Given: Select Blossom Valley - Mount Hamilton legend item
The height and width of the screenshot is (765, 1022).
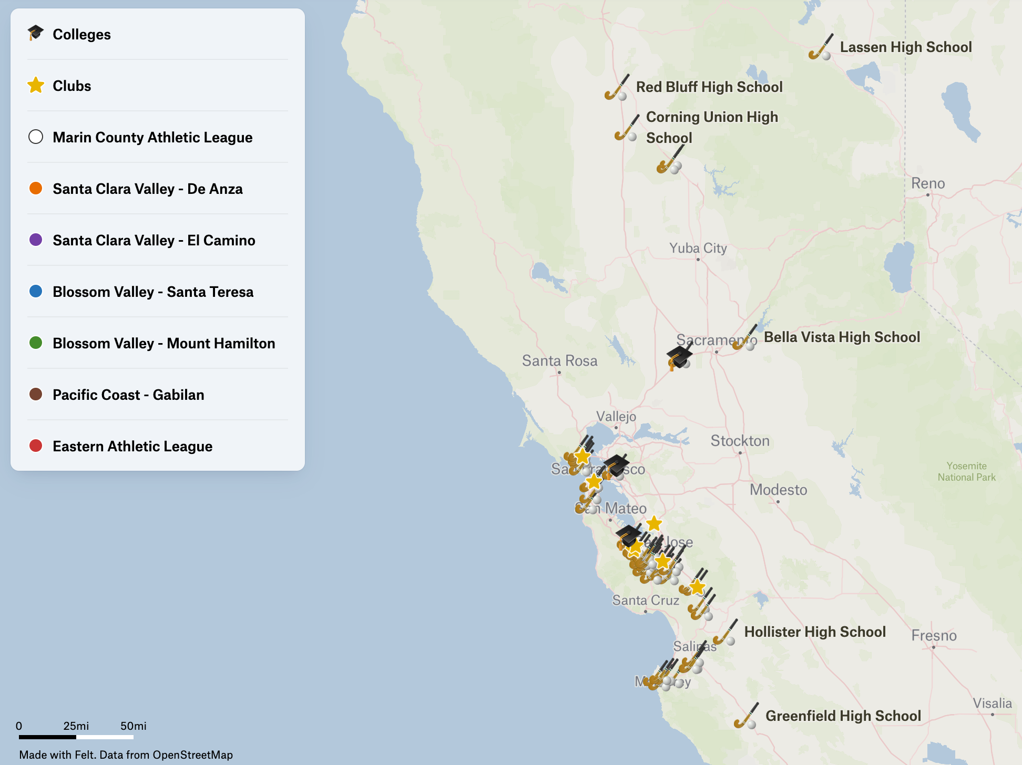Looking at the screenshot, I should (x=163, y=343).
